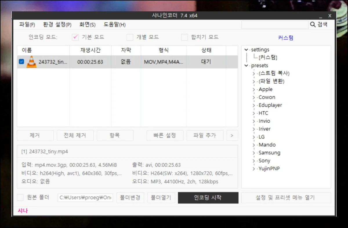Open the 환경 설정(P) menu
The width and height of the screenshot is (348, 228).
57,25
